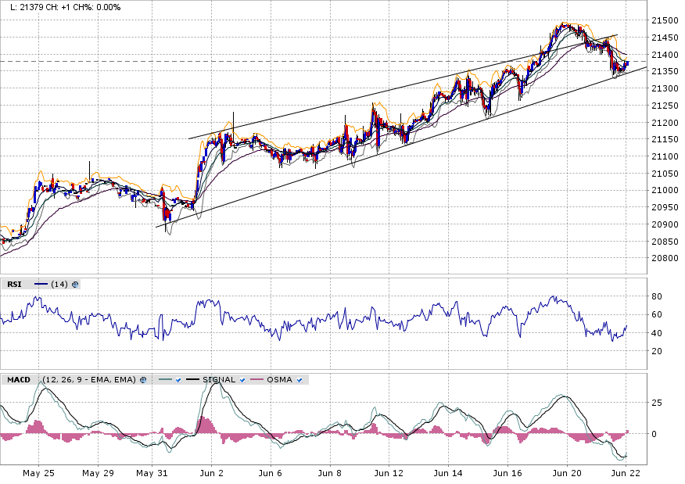Viewport: 685px width, 484px height.
Task: Click the OSMA label in MACD header
Action: [279, 380]
